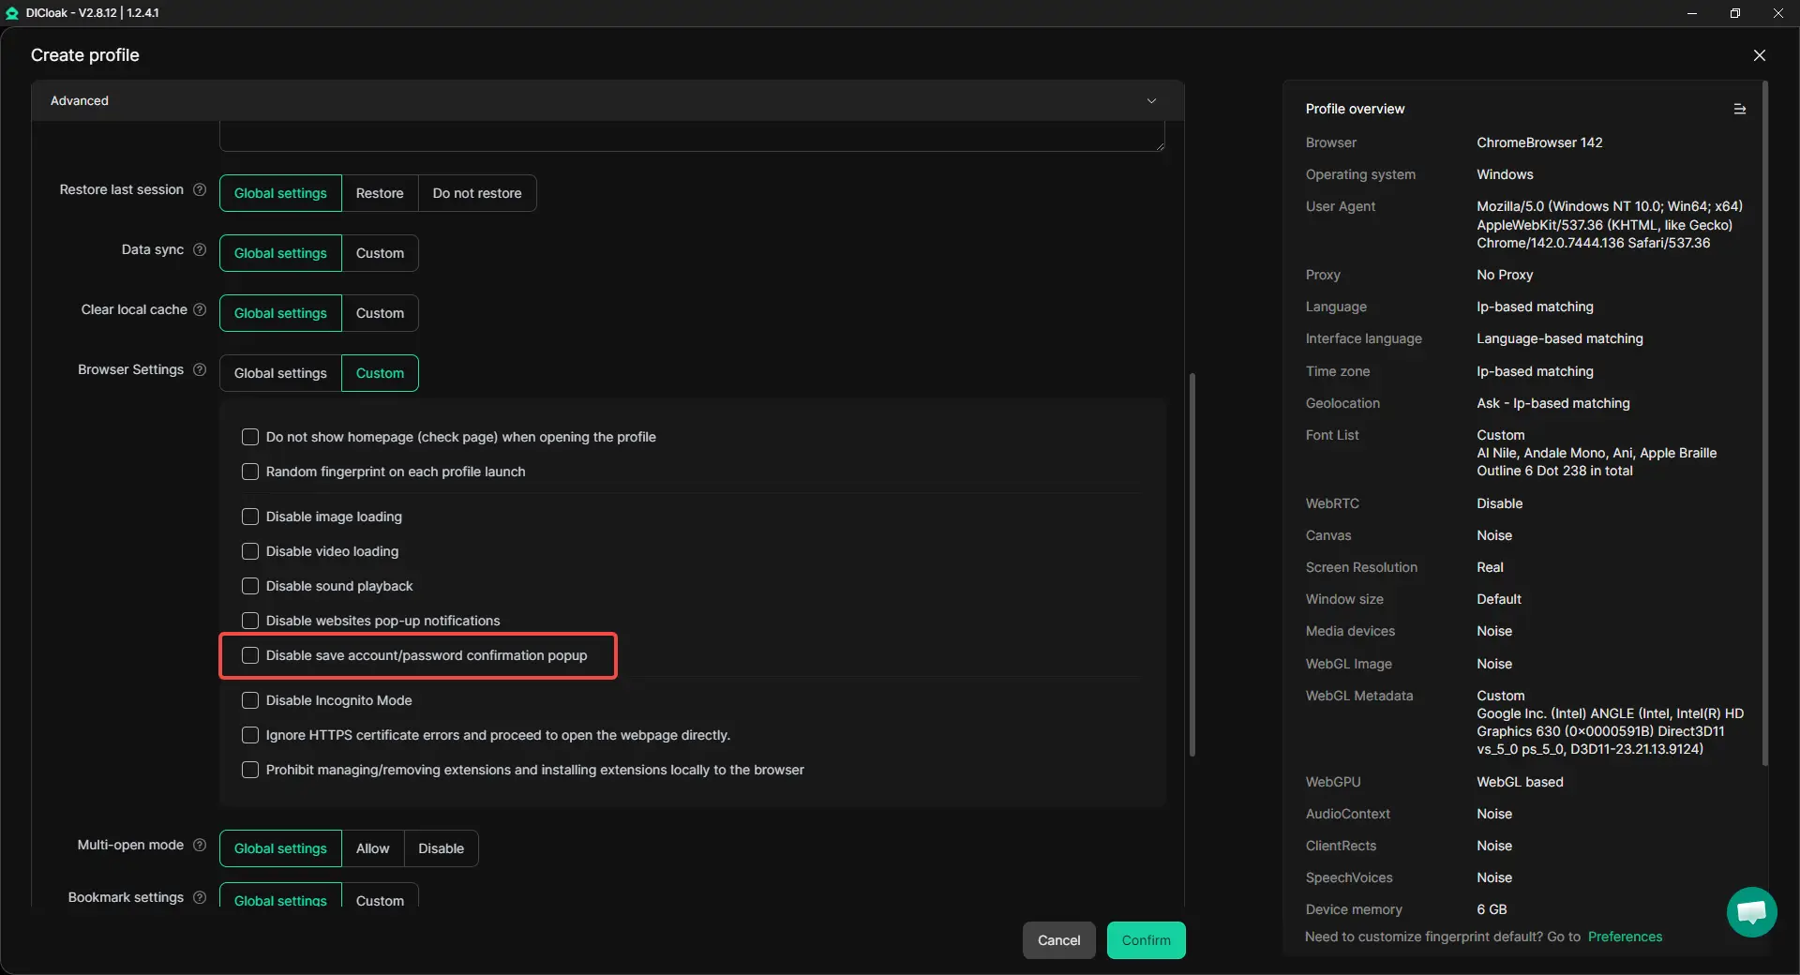
Task: Toggle the Profile overview collapse icon
Action: [x=1739, y=110]
